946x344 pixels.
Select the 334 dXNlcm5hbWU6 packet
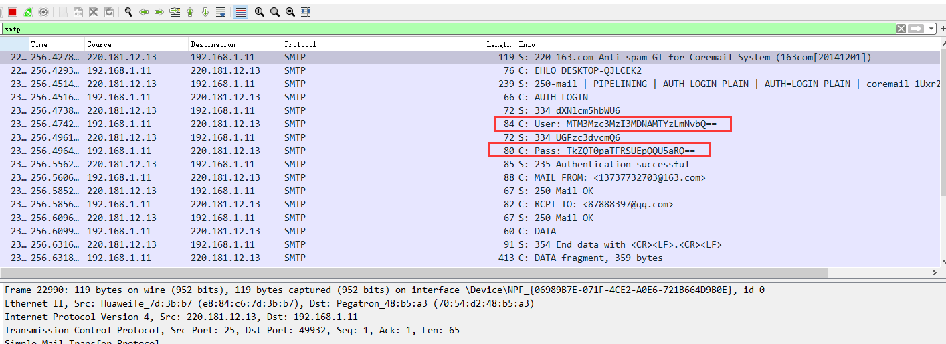pyautogui.click(x=470, y=110)
